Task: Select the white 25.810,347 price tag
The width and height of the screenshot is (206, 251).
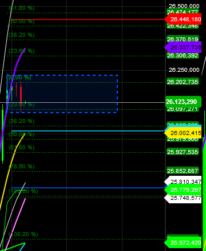Action: tap(183, 181)
